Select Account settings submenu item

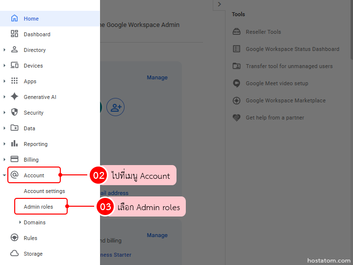coord(44,191)
